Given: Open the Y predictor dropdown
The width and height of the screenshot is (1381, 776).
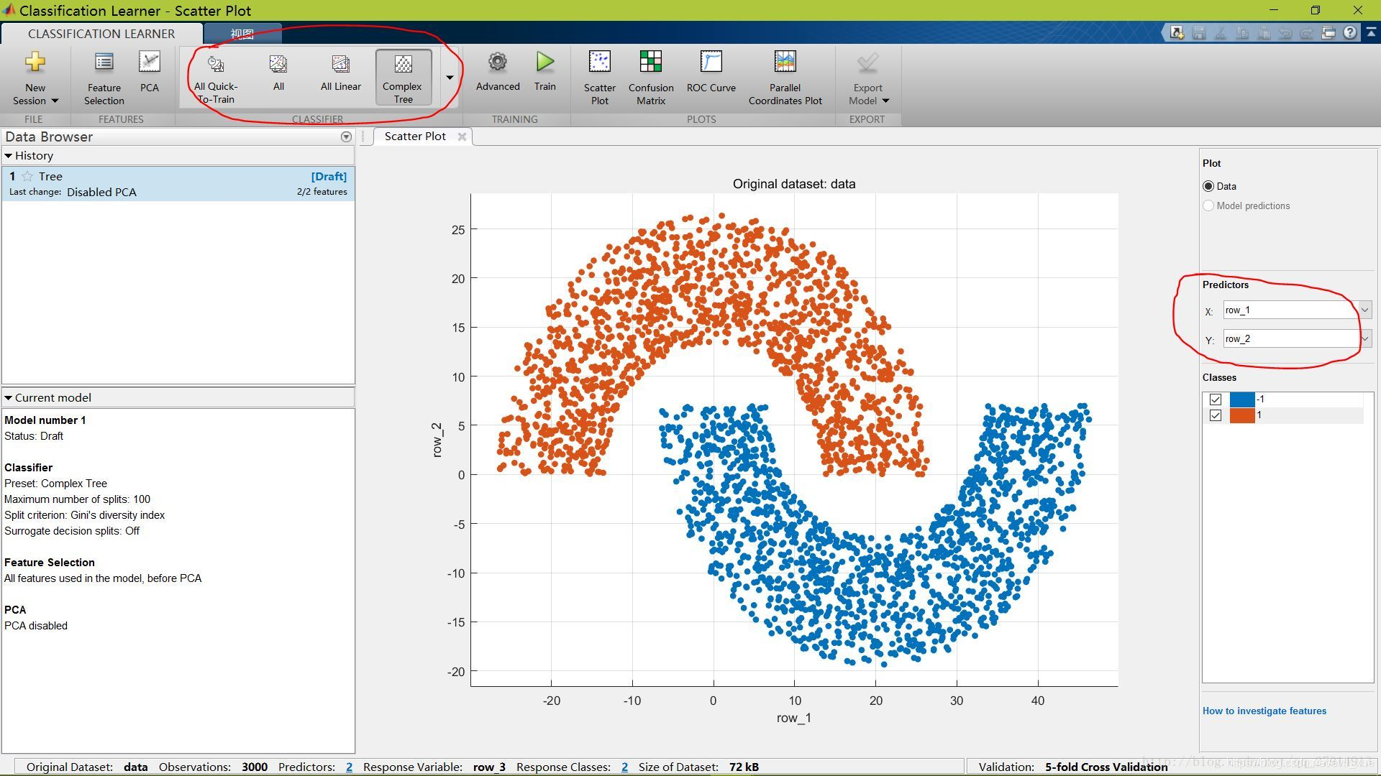Looking at the screenshot, I should [1364, 338].
